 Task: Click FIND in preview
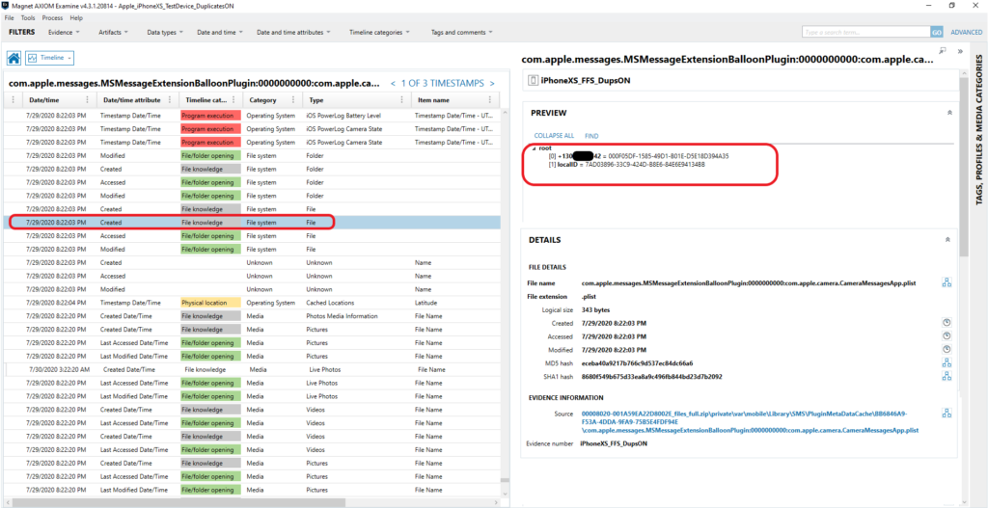(591, 135)
